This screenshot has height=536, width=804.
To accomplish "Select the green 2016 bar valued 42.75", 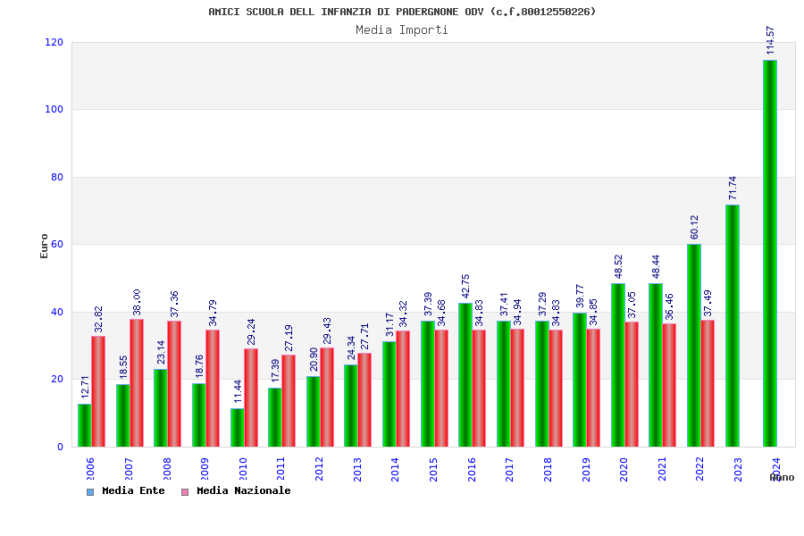I will [x=465, y=374].
